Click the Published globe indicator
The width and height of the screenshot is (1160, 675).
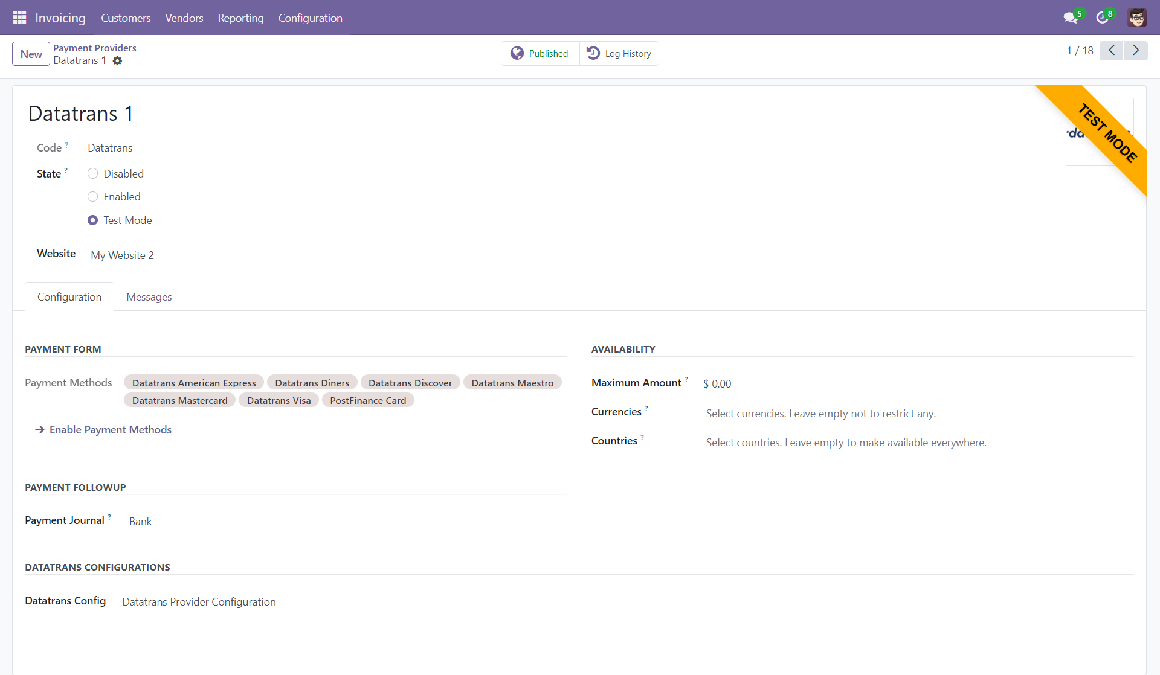click(540, 53)
